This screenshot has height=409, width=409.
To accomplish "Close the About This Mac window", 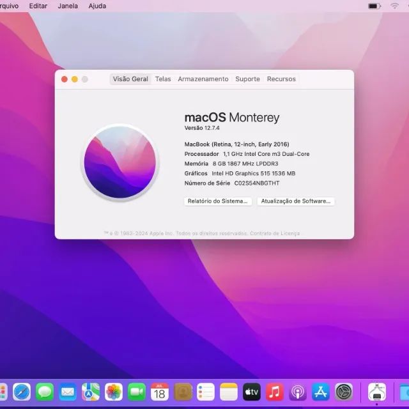I will 65,79.
